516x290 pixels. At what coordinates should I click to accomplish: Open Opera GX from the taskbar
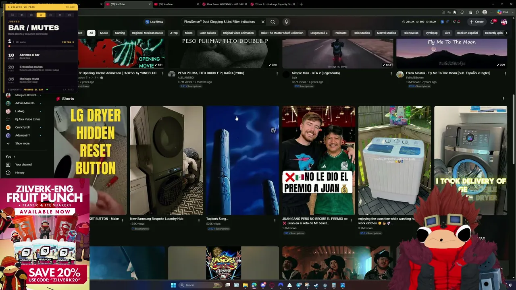point(272,285)
